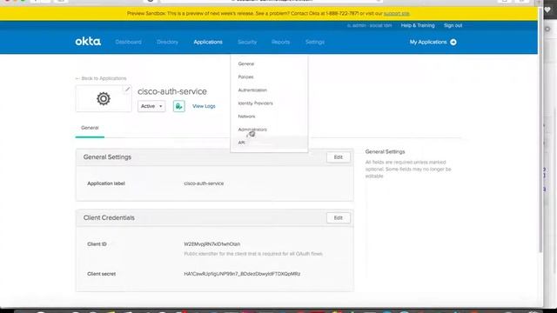Click the Client ID value text
This screenshot has width=557, height=313.
(212, 244)
